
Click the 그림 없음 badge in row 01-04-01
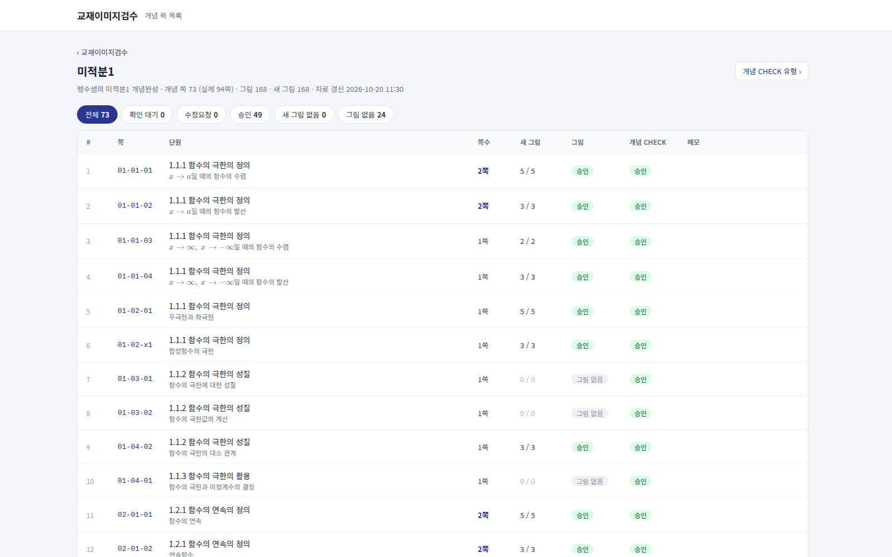pyautogui.click(x=590, y=481)
